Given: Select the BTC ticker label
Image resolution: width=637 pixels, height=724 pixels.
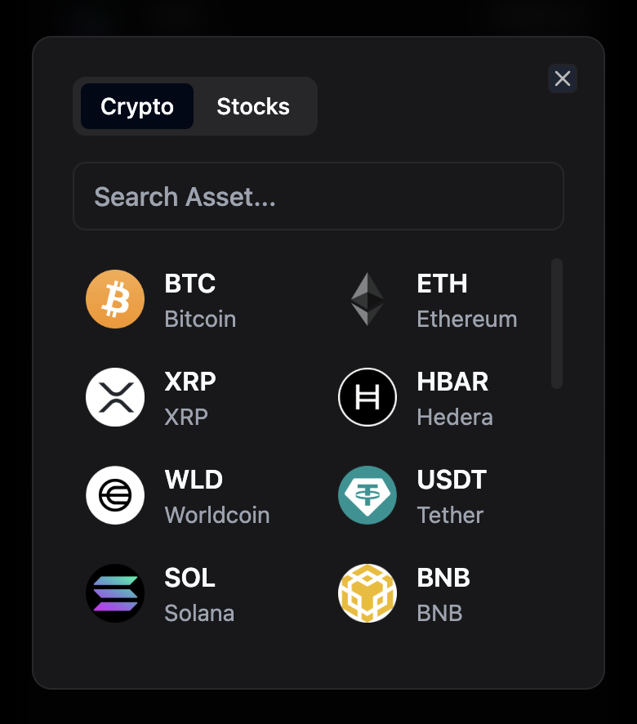Looking at the screenshot, I should (x=189, y=284).
